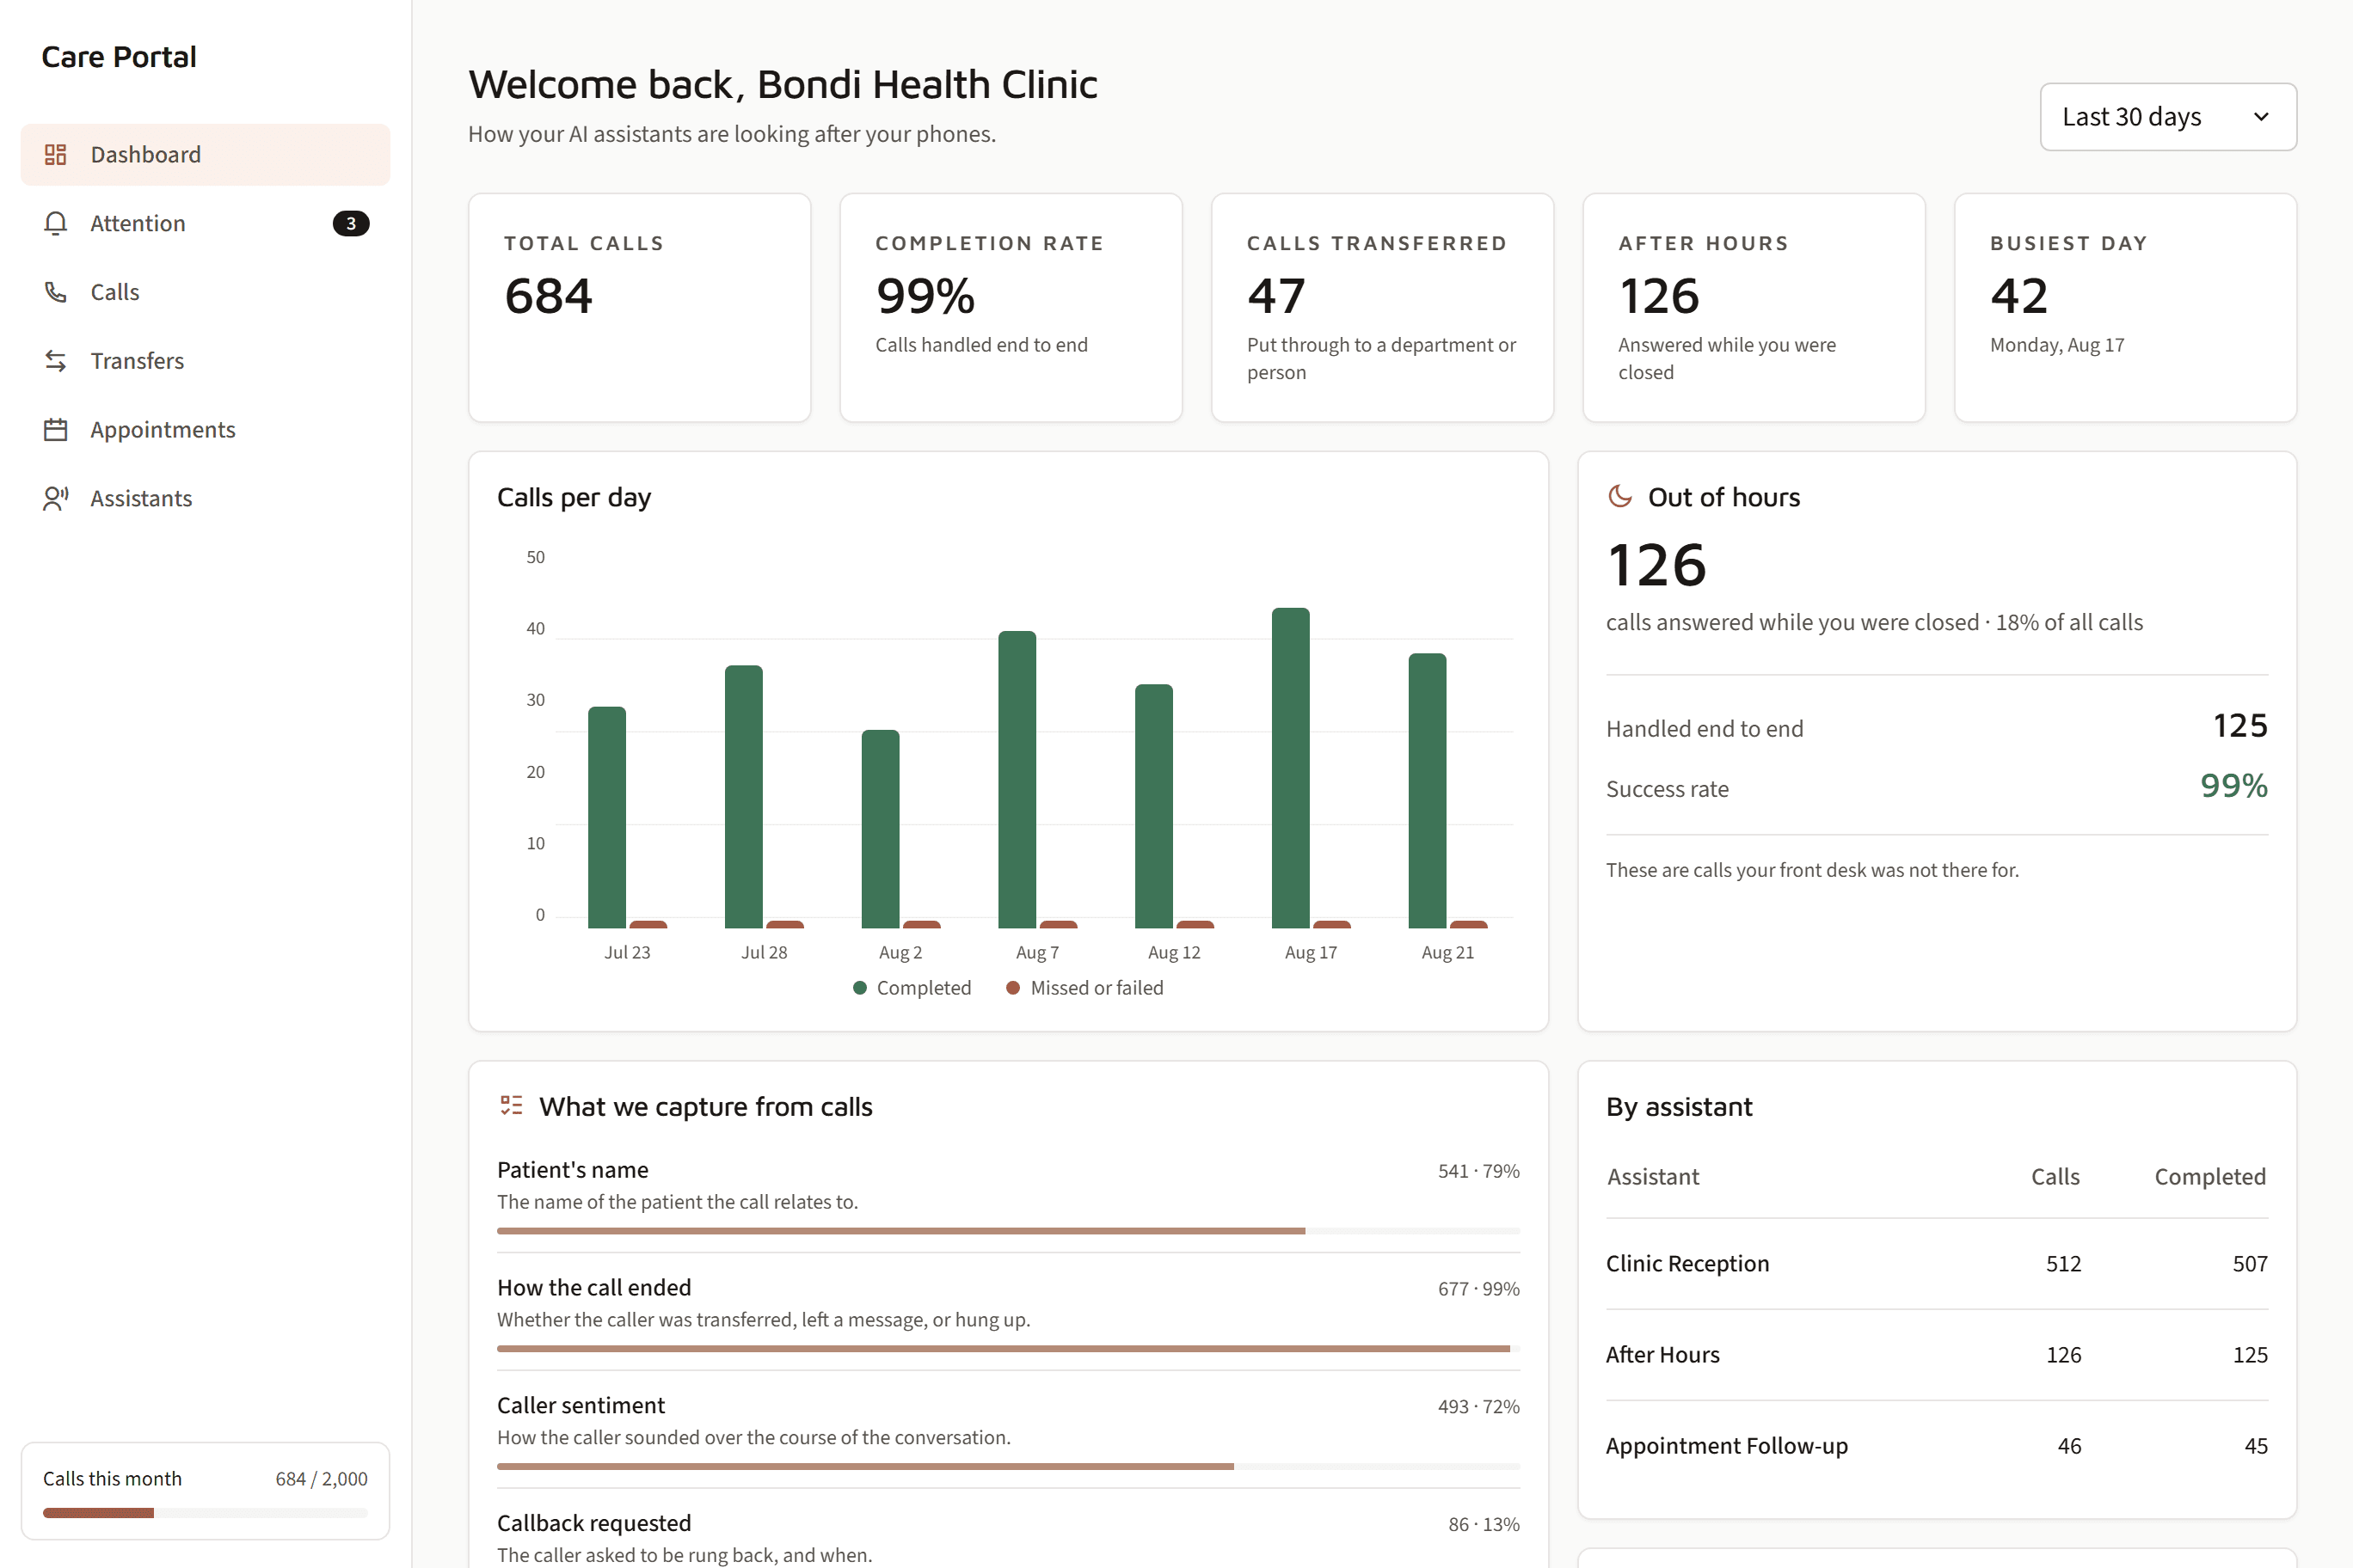This screenshot has height=1568, width=2353.
Task: Click the Jul 23 completed bar
Action: 607,818
